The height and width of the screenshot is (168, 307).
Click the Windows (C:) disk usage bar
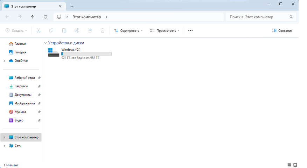86,54
